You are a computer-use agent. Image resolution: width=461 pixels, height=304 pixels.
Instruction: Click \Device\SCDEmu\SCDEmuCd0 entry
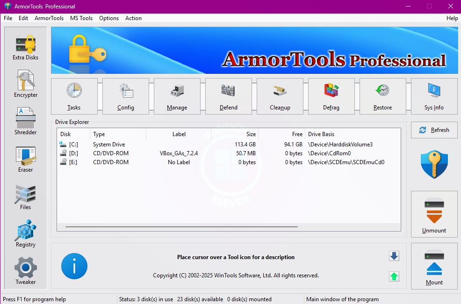tap(346, 162)
